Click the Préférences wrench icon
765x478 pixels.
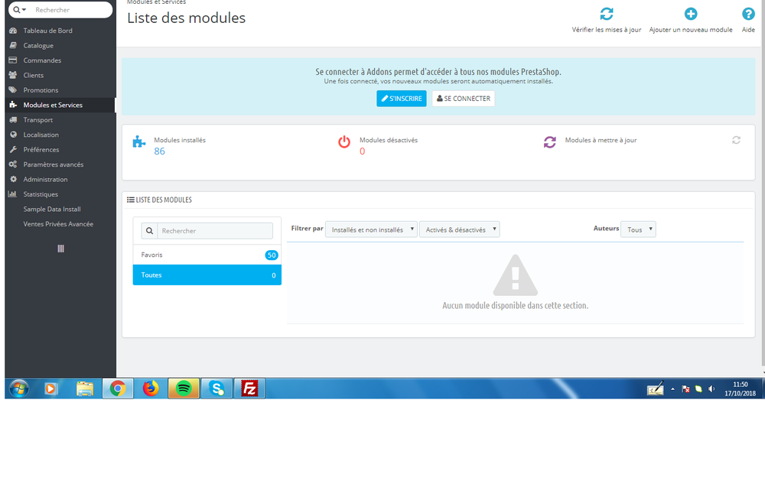tap(13, 149)
